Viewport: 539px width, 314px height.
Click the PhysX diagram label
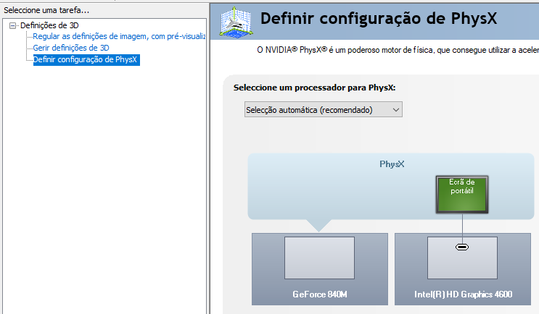click(x=392, y=164)
